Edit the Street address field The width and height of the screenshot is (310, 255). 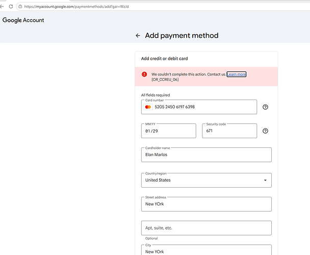(x=206, y=204)
